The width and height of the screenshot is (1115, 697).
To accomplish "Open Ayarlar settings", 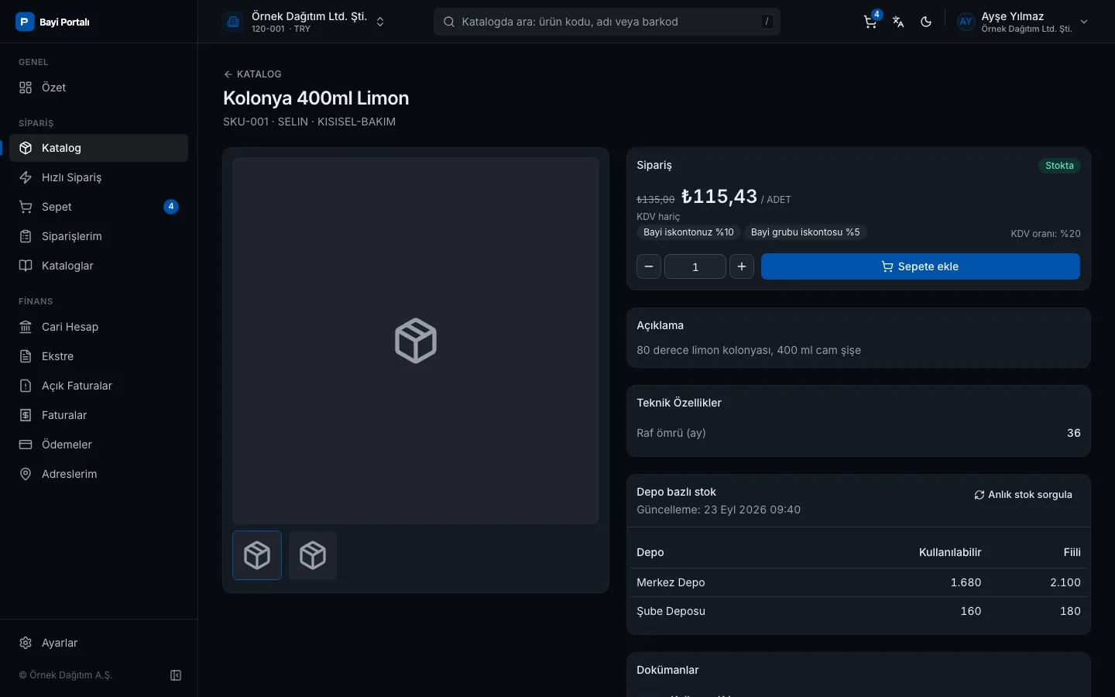I will 98,643.
